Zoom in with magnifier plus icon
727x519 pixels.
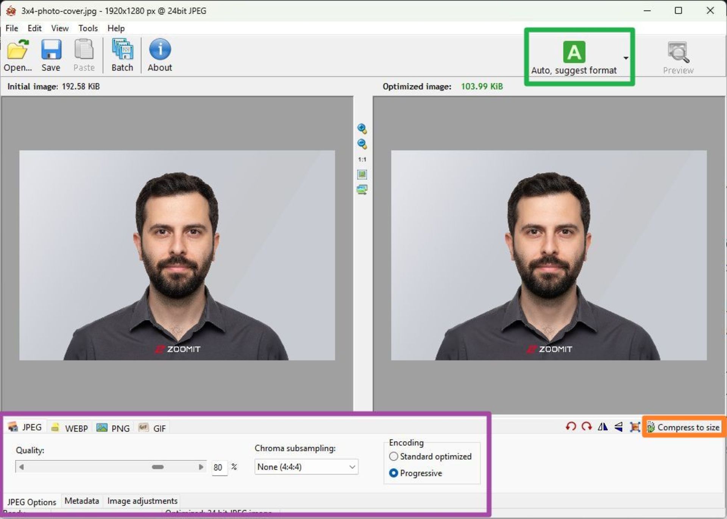click(x=362, y=129)
